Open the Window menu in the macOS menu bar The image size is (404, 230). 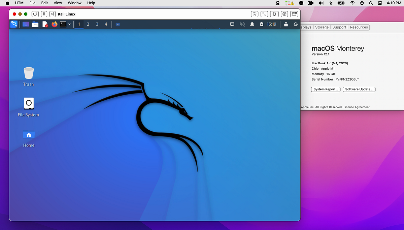tap(74, 3)
